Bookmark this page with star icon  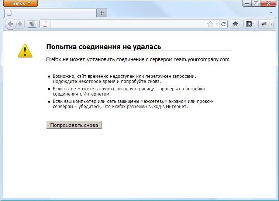click(x=210, y=24)
